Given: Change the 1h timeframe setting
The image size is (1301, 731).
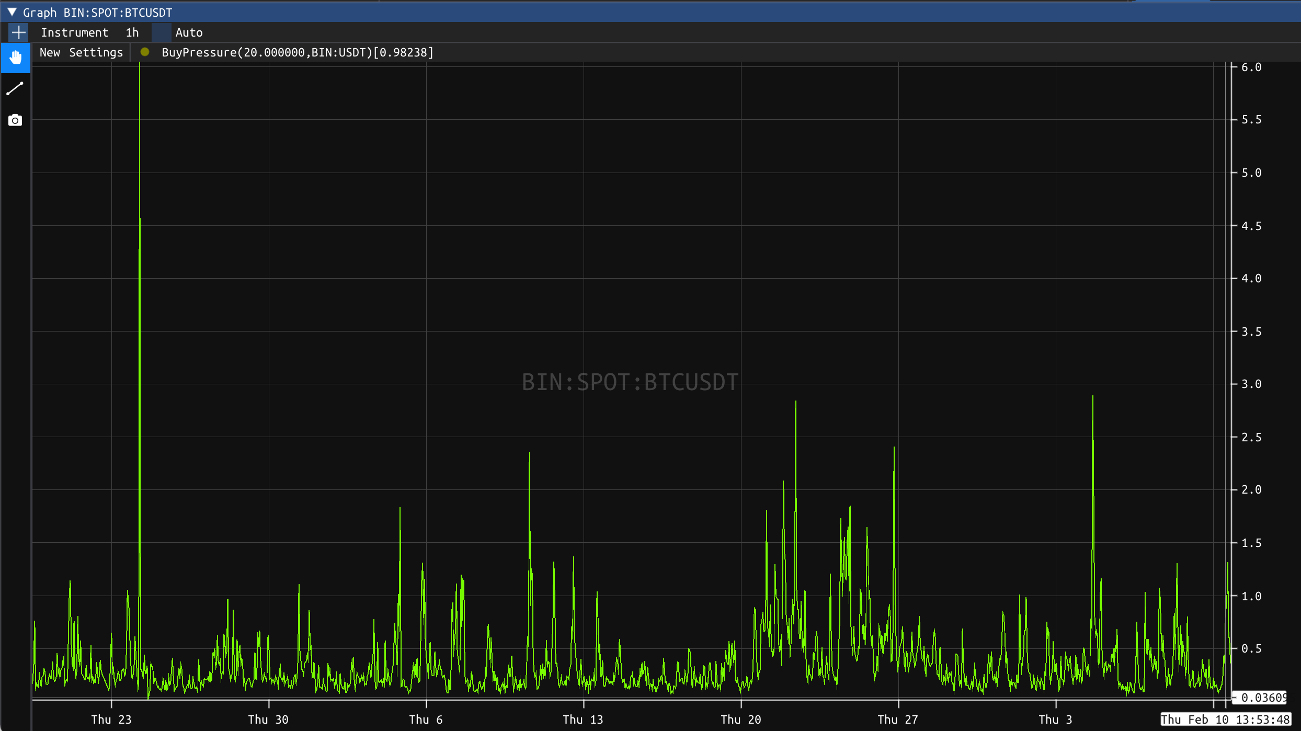Looking at the screenshot, I should pos(132,32).
